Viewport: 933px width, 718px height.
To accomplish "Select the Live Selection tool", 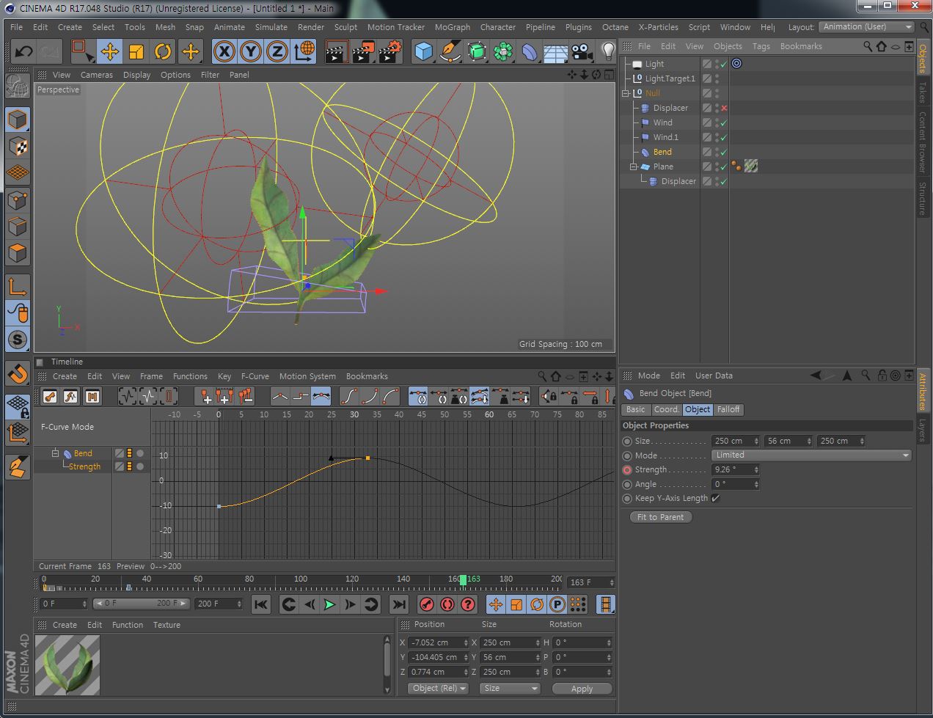I will click(x=83, y=51).
